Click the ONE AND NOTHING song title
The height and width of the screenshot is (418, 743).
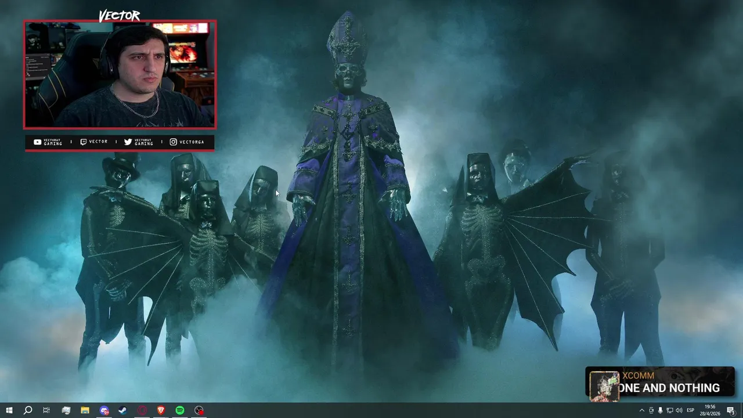(670, 388)
